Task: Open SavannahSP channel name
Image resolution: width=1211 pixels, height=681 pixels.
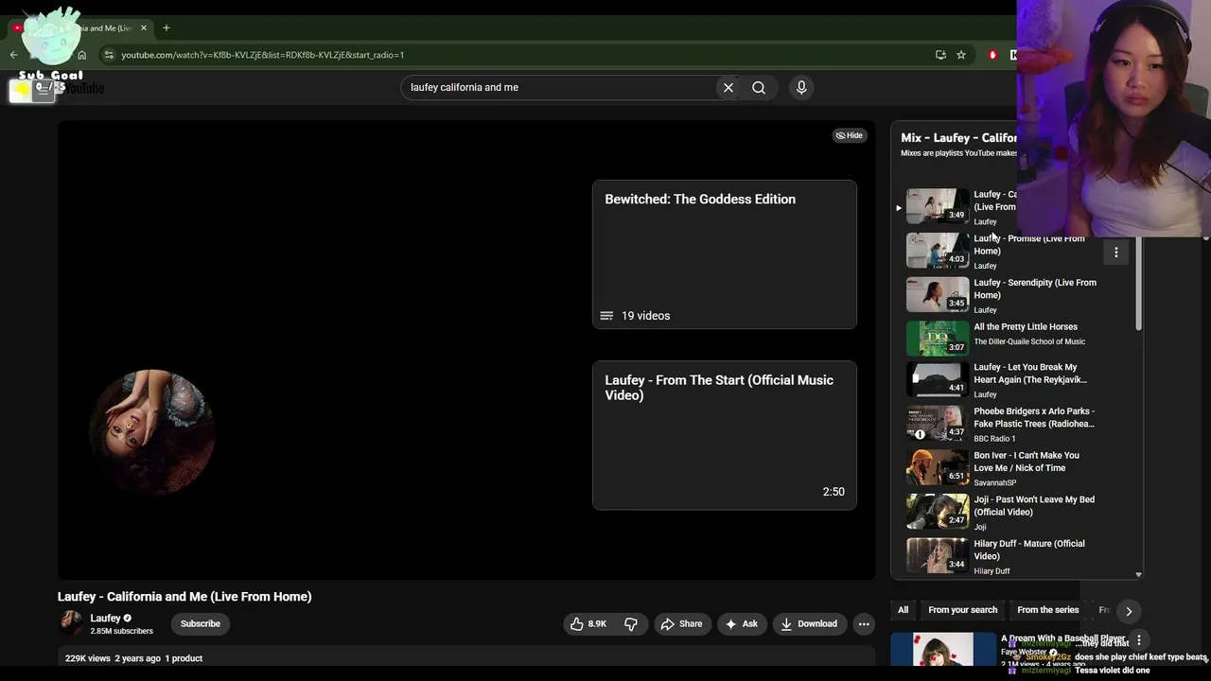Action: (995, 482)
